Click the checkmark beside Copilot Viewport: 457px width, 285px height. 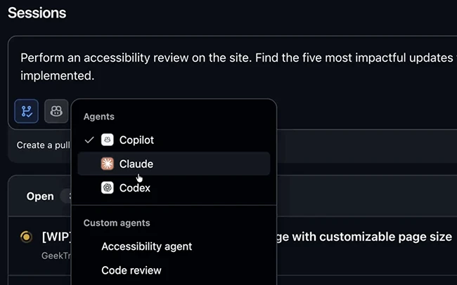89,140
